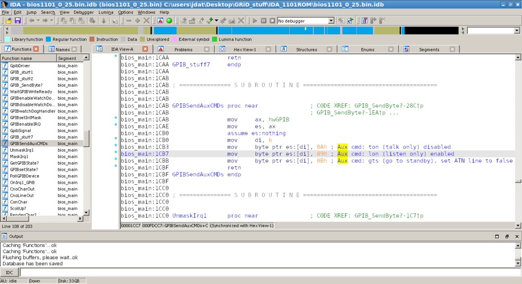Click the Regular function blue color swatch

point(49,40)
